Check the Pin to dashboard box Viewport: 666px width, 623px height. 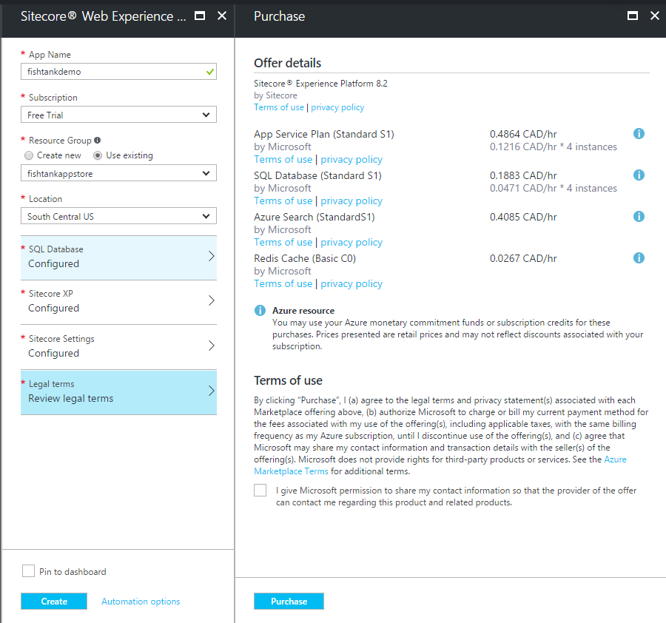pos(28,571)
